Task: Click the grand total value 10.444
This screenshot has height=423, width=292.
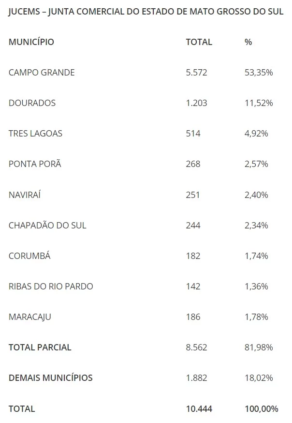Action: tap(199, 408)
